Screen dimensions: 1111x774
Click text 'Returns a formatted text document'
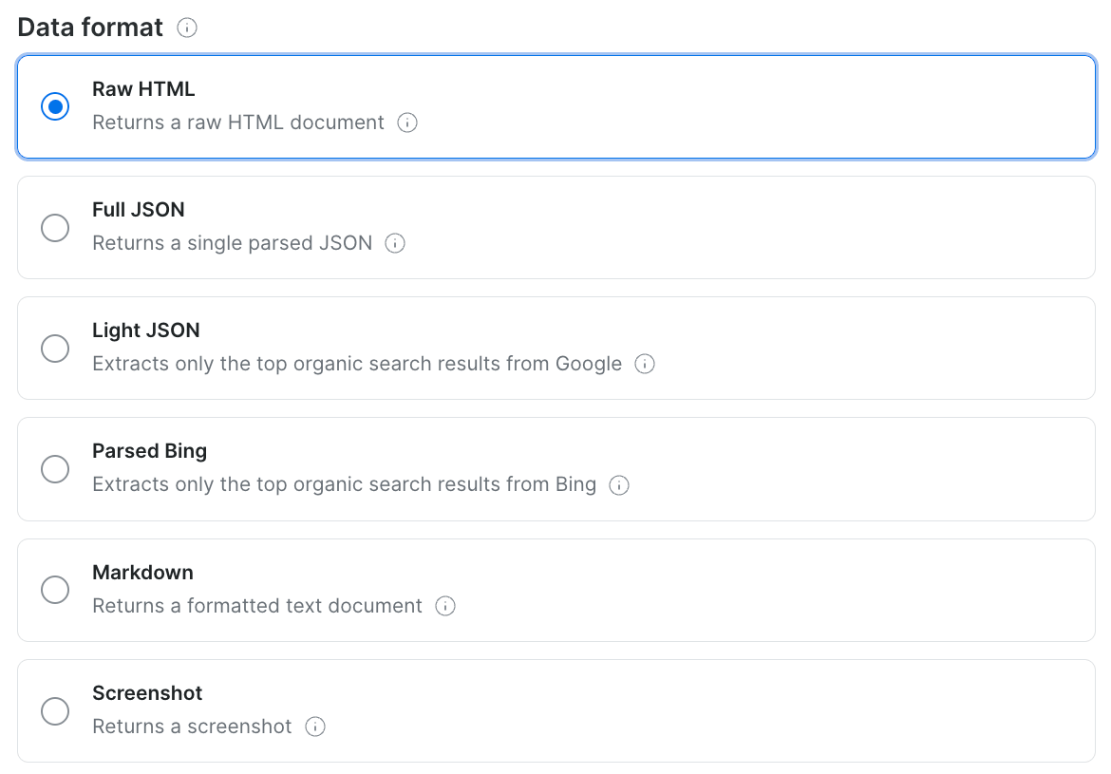click(257, 606)
